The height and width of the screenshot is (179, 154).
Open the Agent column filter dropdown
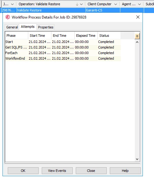pyautogui.click(x=139, y=4)
